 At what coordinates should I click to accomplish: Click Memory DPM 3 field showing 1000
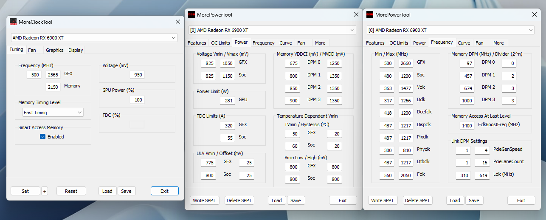(x=467, y=101)
